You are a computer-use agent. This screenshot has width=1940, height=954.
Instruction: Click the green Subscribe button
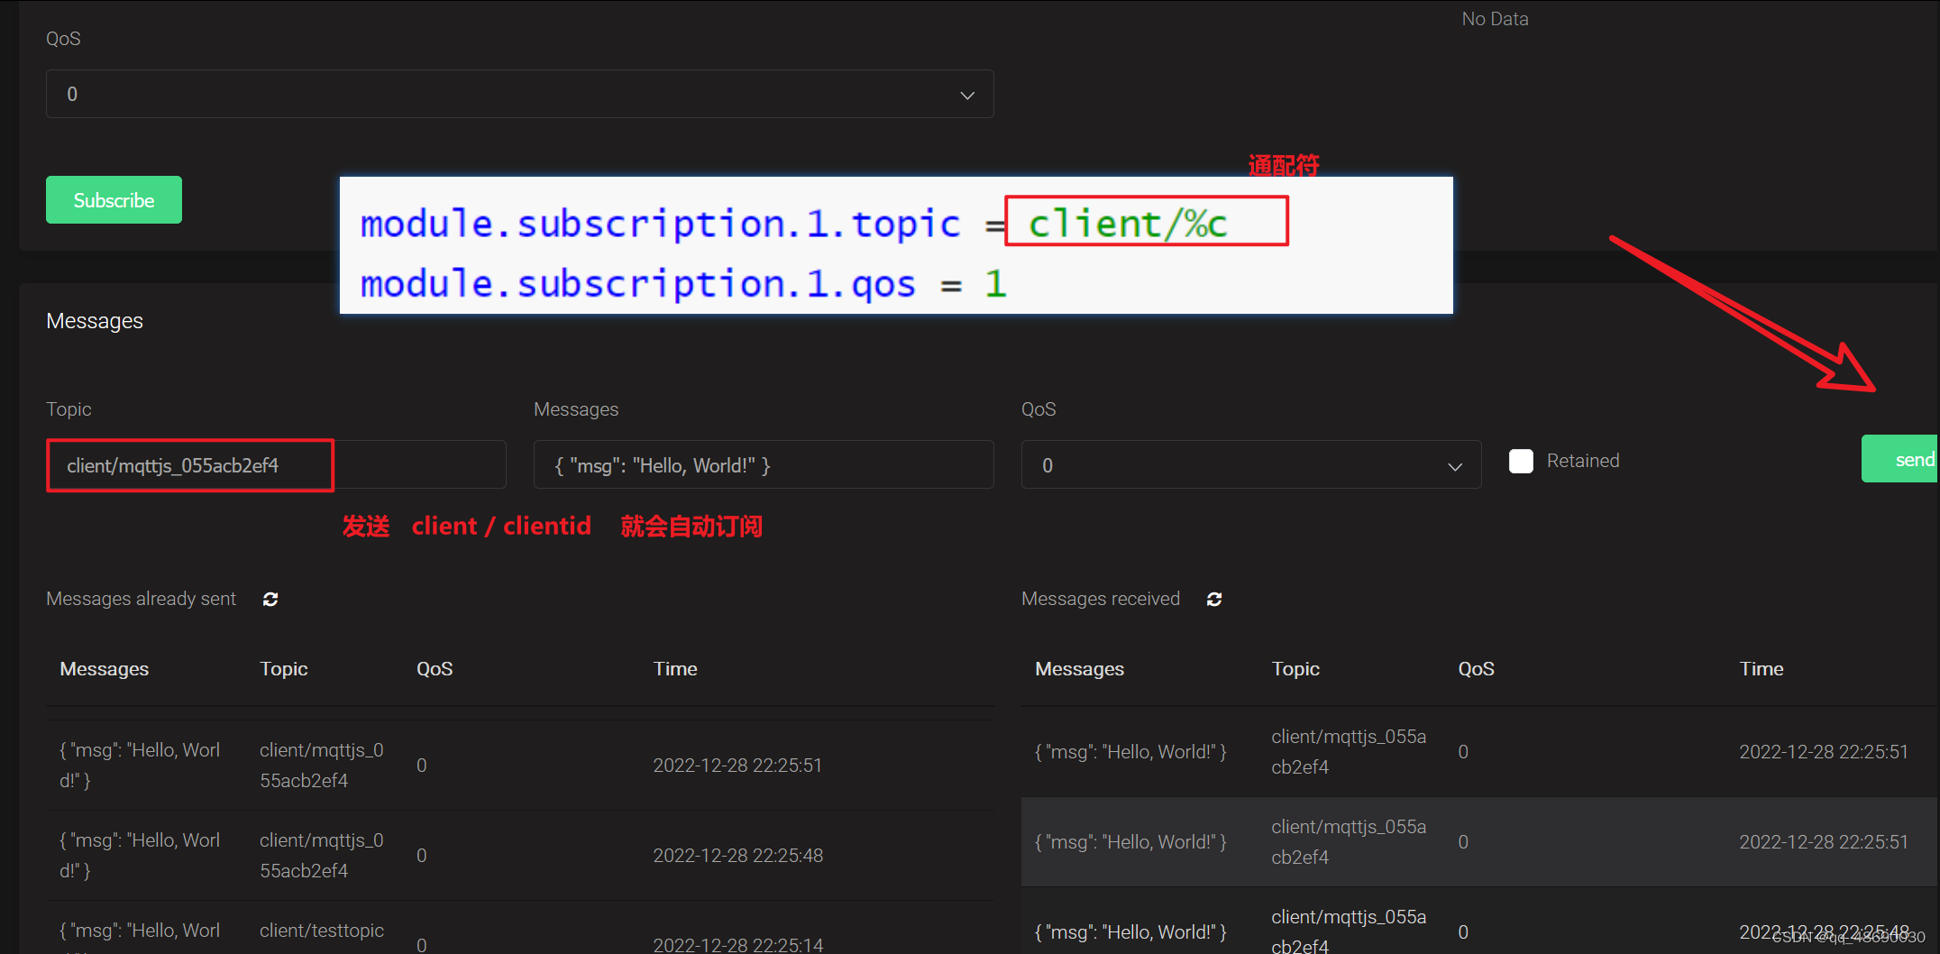[114, 199]
